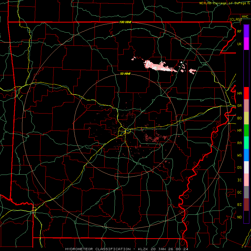Click the BI legend label
This screenshot has height=251, width=251.
click(239, 205)
